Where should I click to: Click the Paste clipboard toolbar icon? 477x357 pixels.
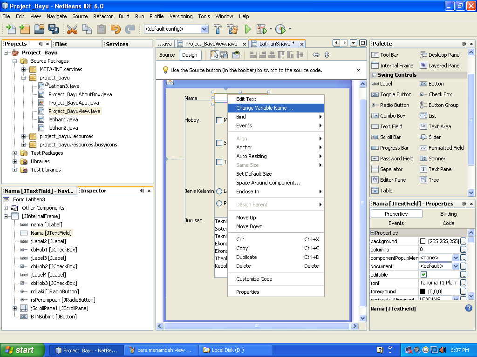coord(101,29)
